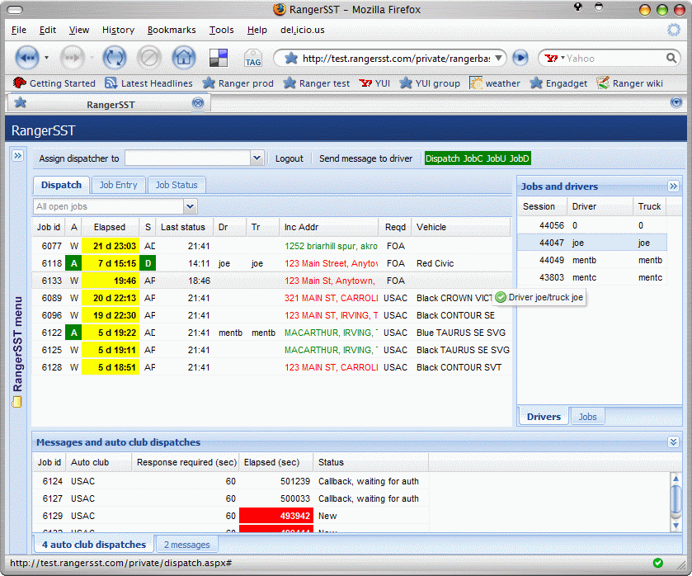Open the All open jobs filter dropdown

tap(190, 206)
